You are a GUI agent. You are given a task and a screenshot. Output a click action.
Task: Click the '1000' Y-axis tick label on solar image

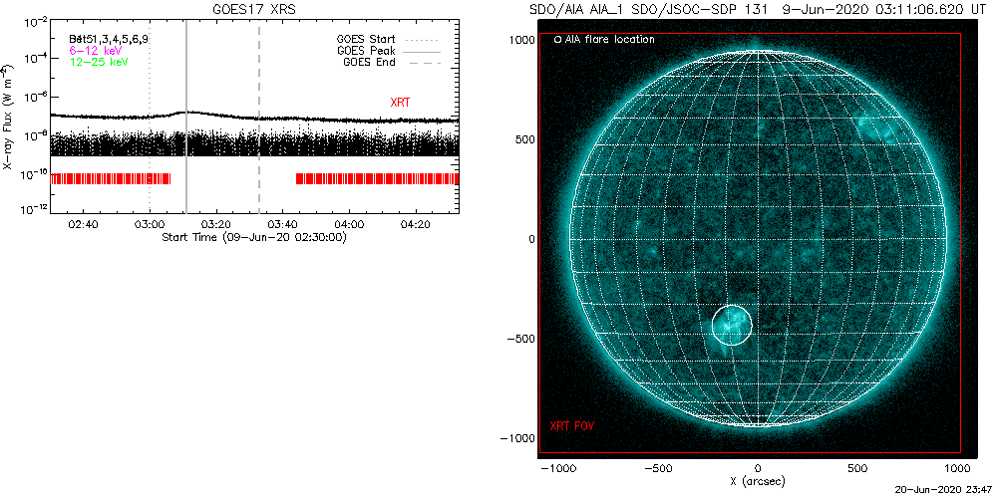point(520,40)
